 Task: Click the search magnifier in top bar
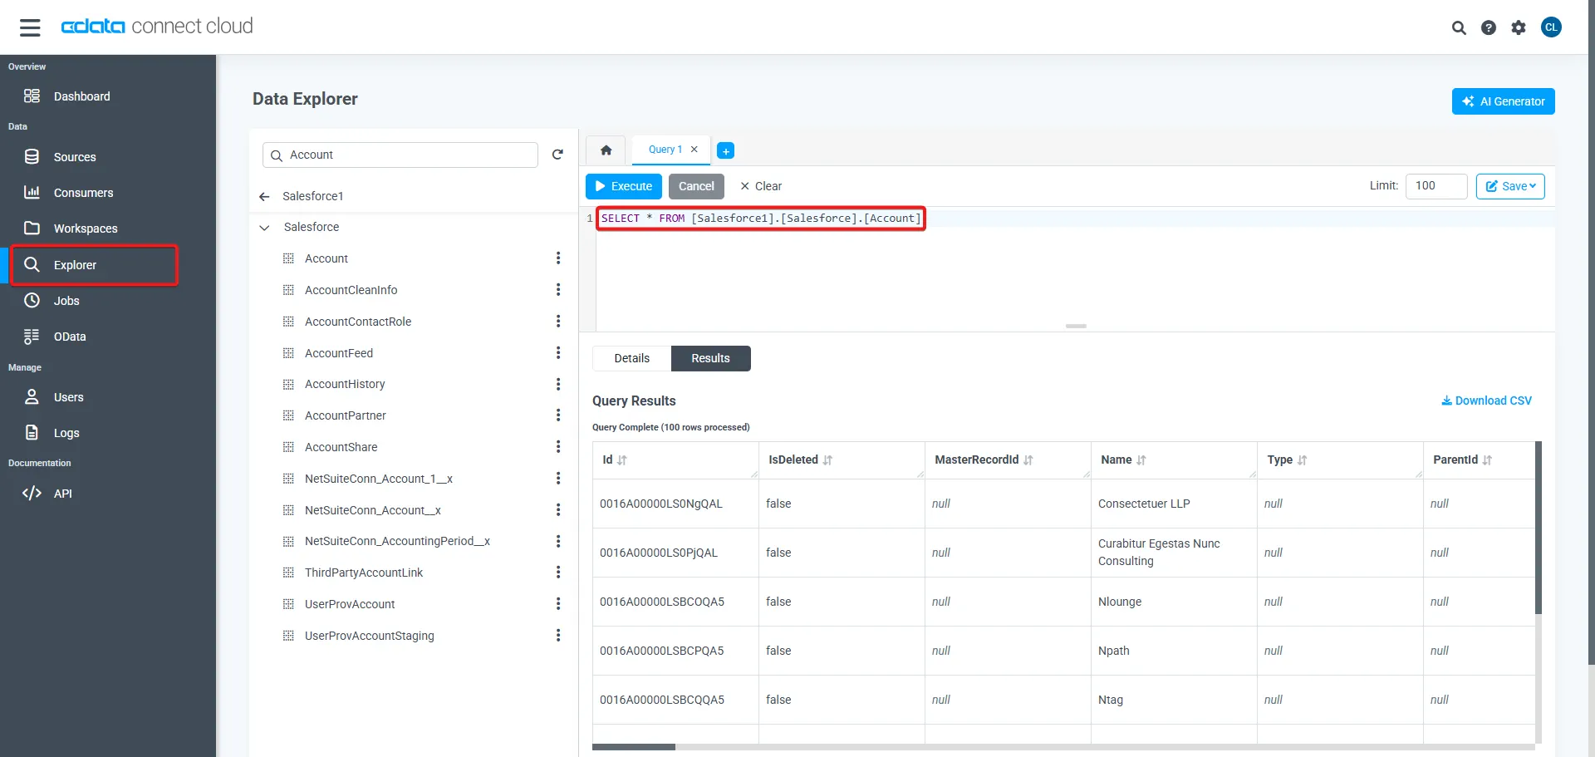click(x=1458, y=27)
